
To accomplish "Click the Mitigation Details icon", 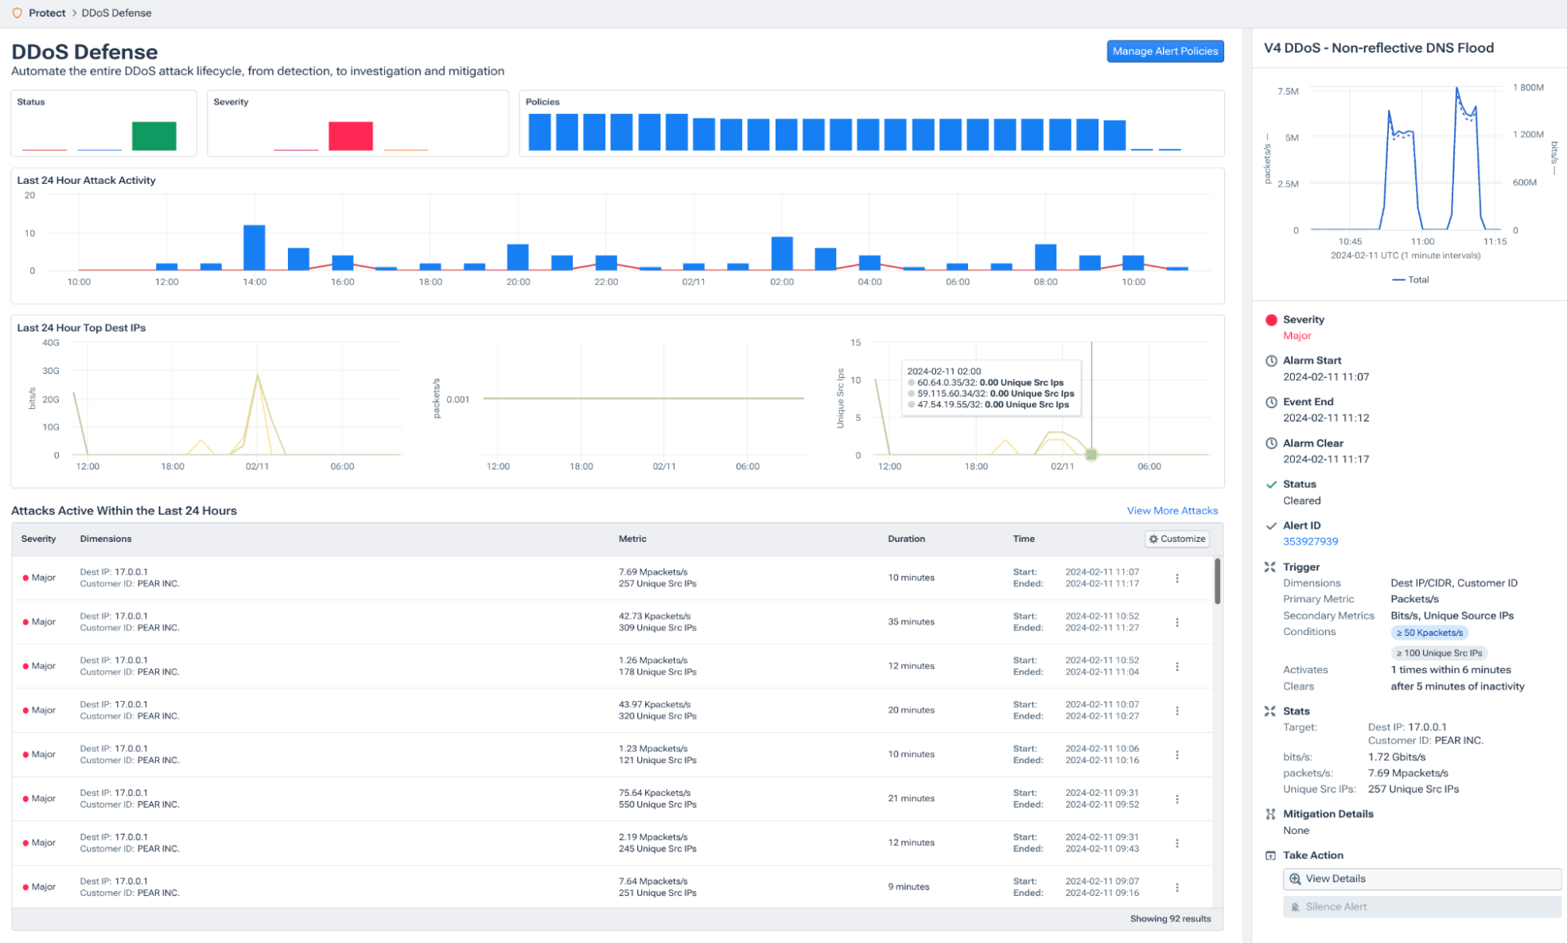I will pos(1270,813).
